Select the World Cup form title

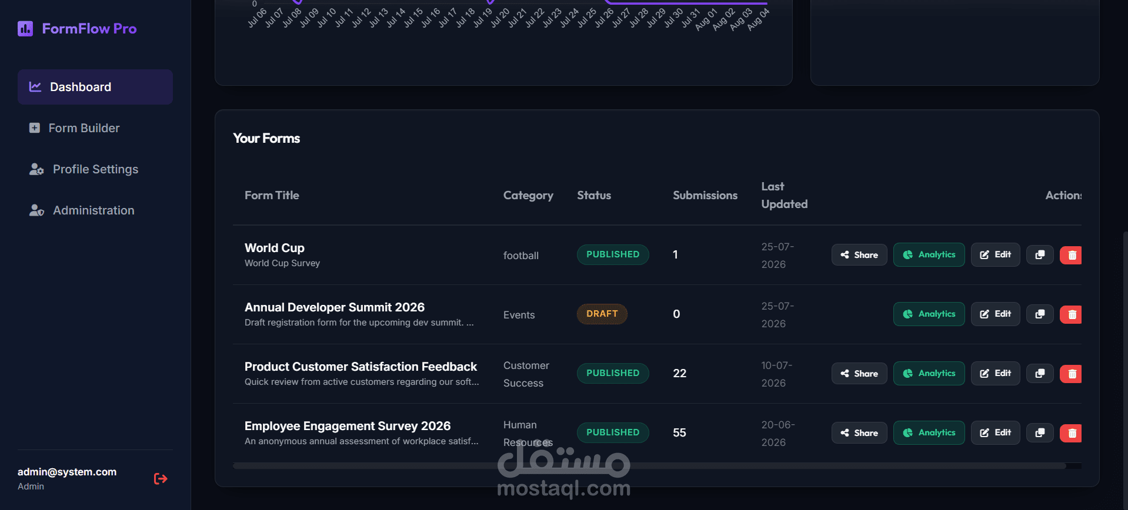click(x=275, y=248)
